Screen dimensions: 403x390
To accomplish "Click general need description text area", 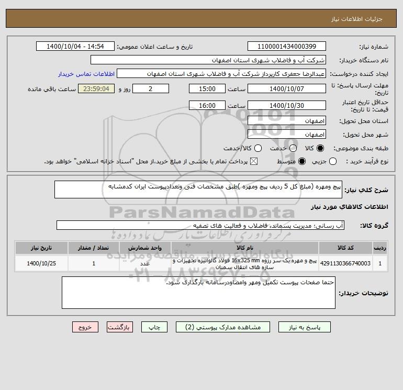I will click(198, 190).
